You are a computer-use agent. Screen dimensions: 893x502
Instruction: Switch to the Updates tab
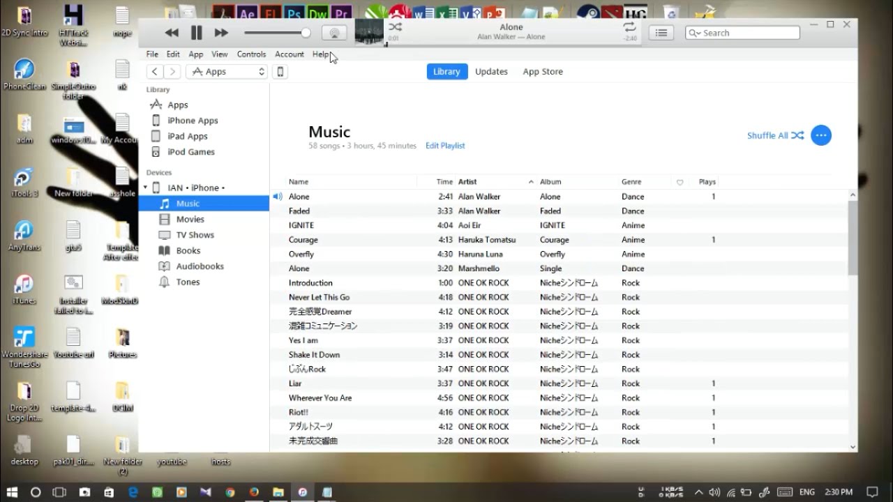tap(491, 72)
